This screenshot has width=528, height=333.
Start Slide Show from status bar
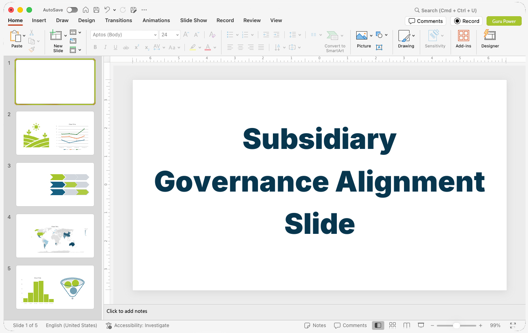pos(421,325)
